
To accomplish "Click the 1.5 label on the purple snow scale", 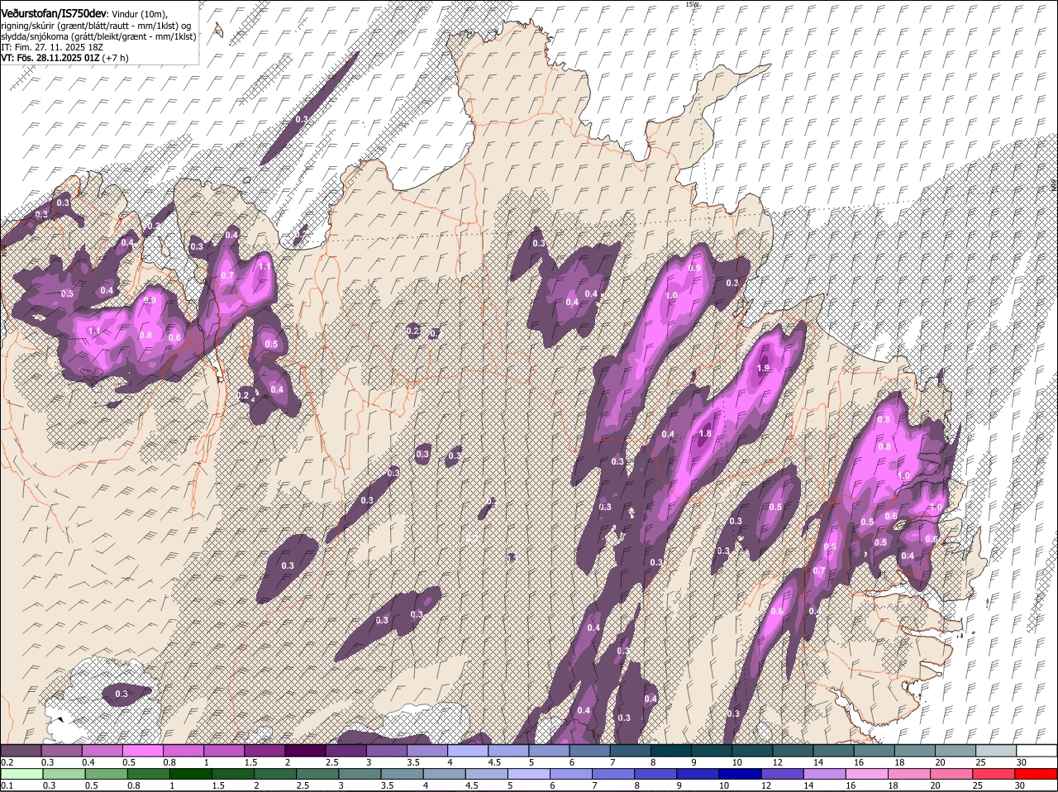I will [250, 762].
